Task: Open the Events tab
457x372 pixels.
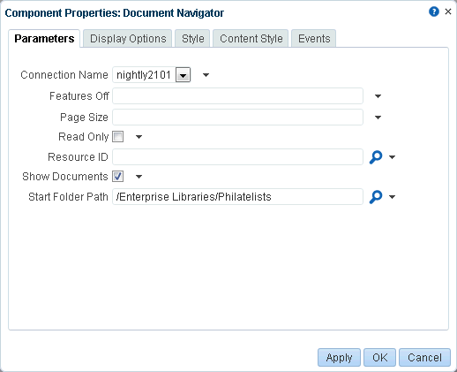Action: pyautogui.click(x=314, y=39)
